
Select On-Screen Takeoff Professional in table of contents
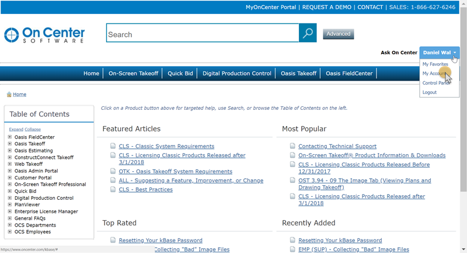[50, 185]
